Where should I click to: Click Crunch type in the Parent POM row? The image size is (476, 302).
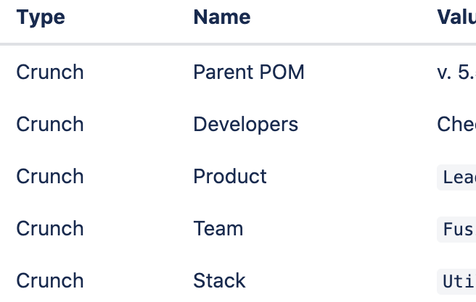tap(50, 72)
